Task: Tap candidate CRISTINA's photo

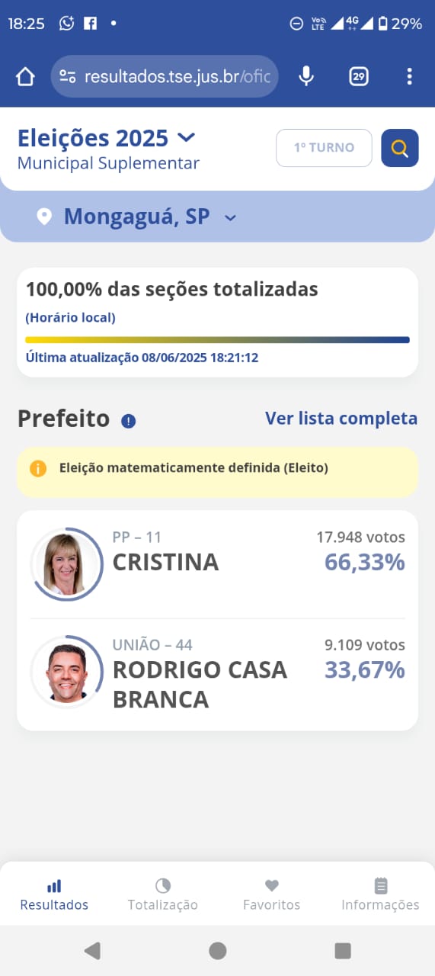Action: 66,564
